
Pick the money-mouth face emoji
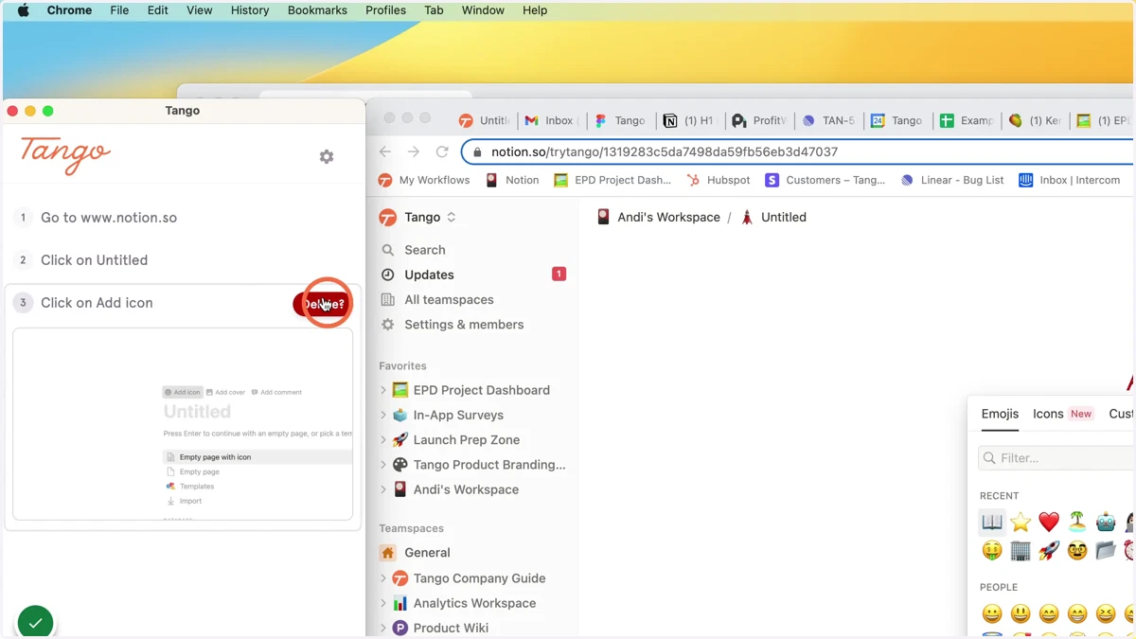pyautogui.click(x=992, y=550)
